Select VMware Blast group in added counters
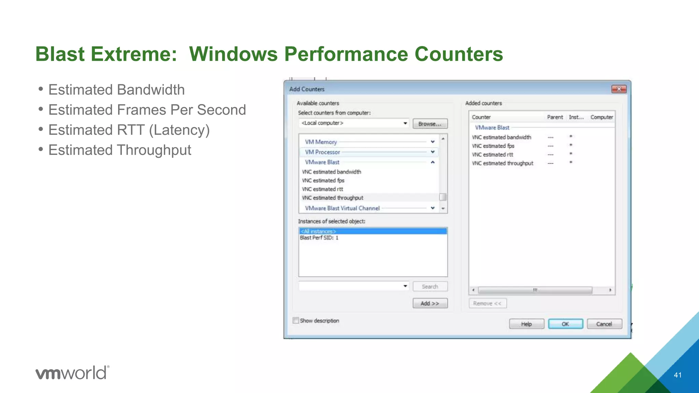This screenshot has height=393, width=699. 492,128
